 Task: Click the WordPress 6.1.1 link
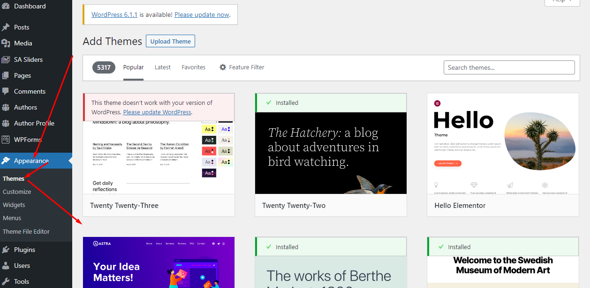(x=114, y=15)
